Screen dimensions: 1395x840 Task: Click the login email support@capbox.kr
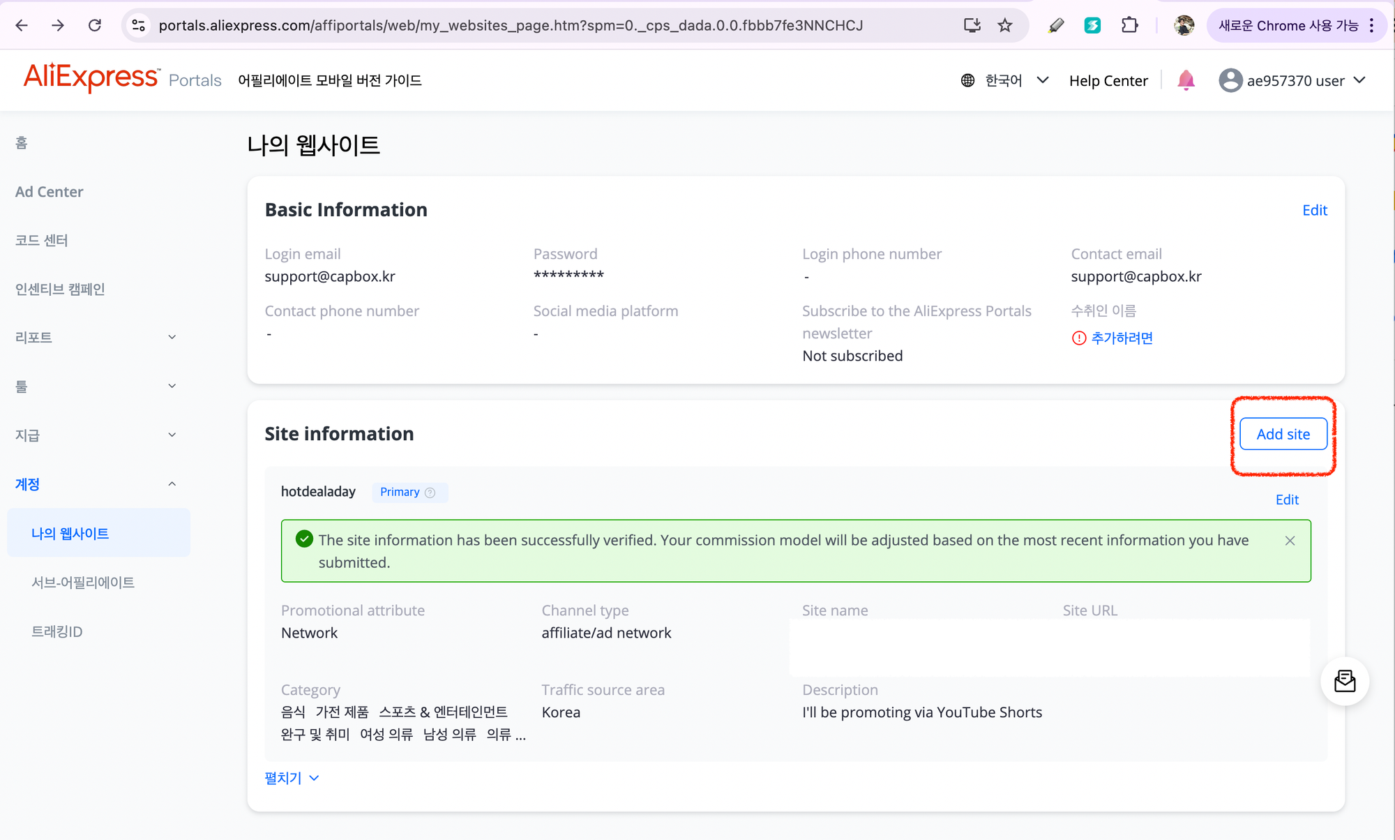coord(330,276)
